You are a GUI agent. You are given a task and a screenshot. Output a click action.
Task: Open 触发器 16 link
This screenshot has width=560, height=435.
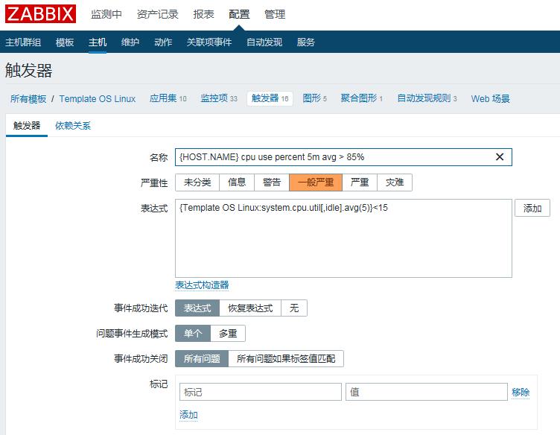pyautogui.click(x=270, y=98)
